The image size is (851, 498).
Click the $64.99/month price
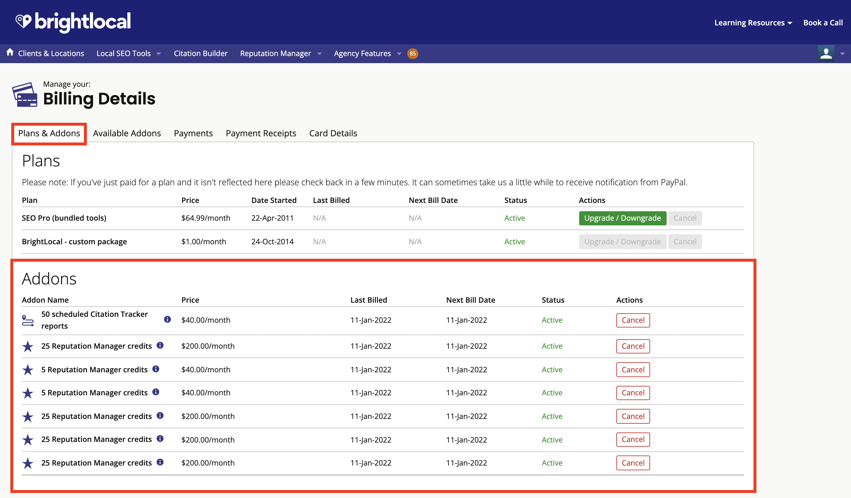[x=206, y=218]
